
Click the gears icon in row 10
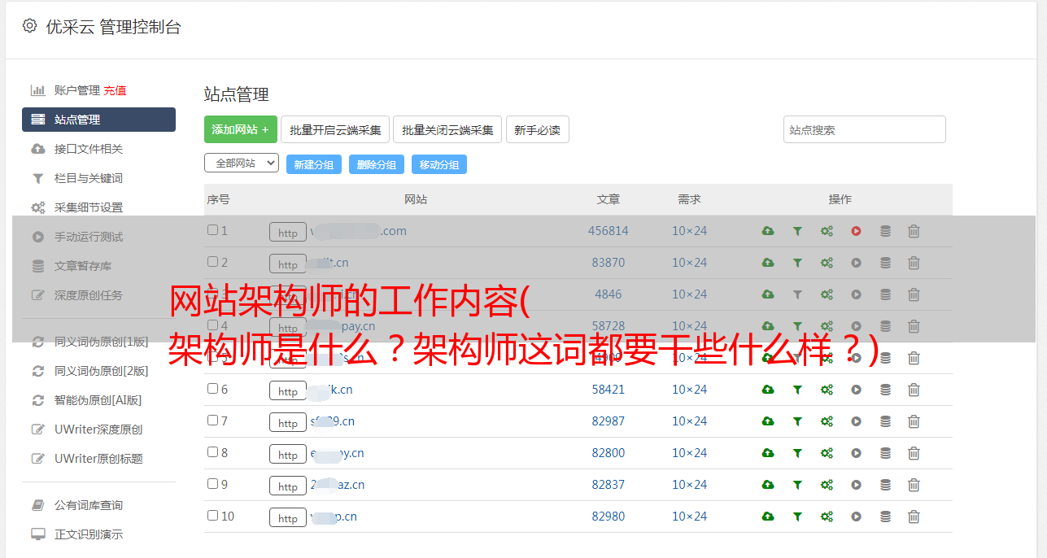[827, 517]
